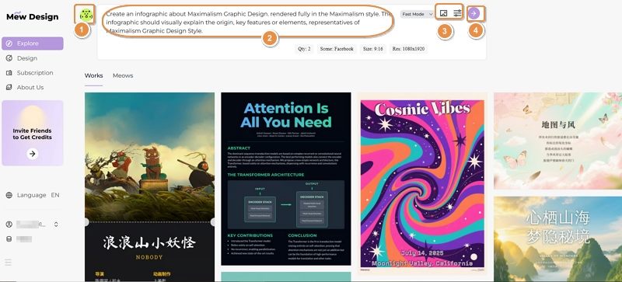Open the Attention Is All You Need poster
Screen dimensions: 622x282
[x=286, y=179]
